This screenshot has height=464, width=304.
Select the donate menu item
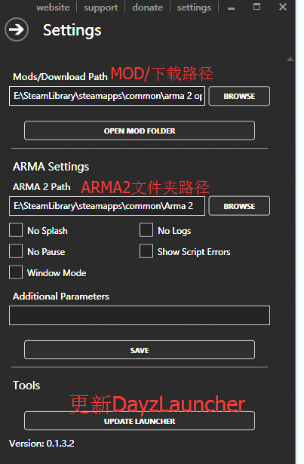click(147, 7)
